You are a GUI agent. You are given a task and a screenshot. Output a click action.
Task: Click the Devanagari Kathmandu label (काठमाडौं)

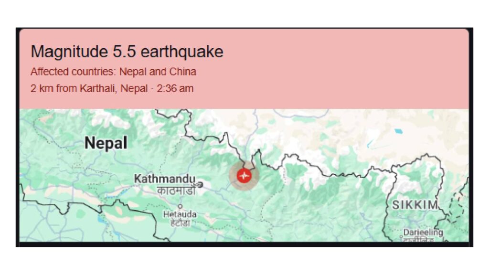pos(176,191)
